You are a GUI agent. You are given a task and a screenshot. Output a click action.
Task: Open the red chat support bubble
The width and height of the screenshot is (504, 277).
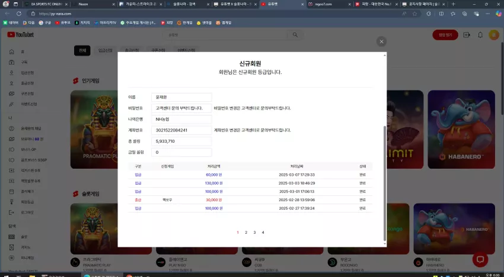pyautogui.click(x=480, y=259)
